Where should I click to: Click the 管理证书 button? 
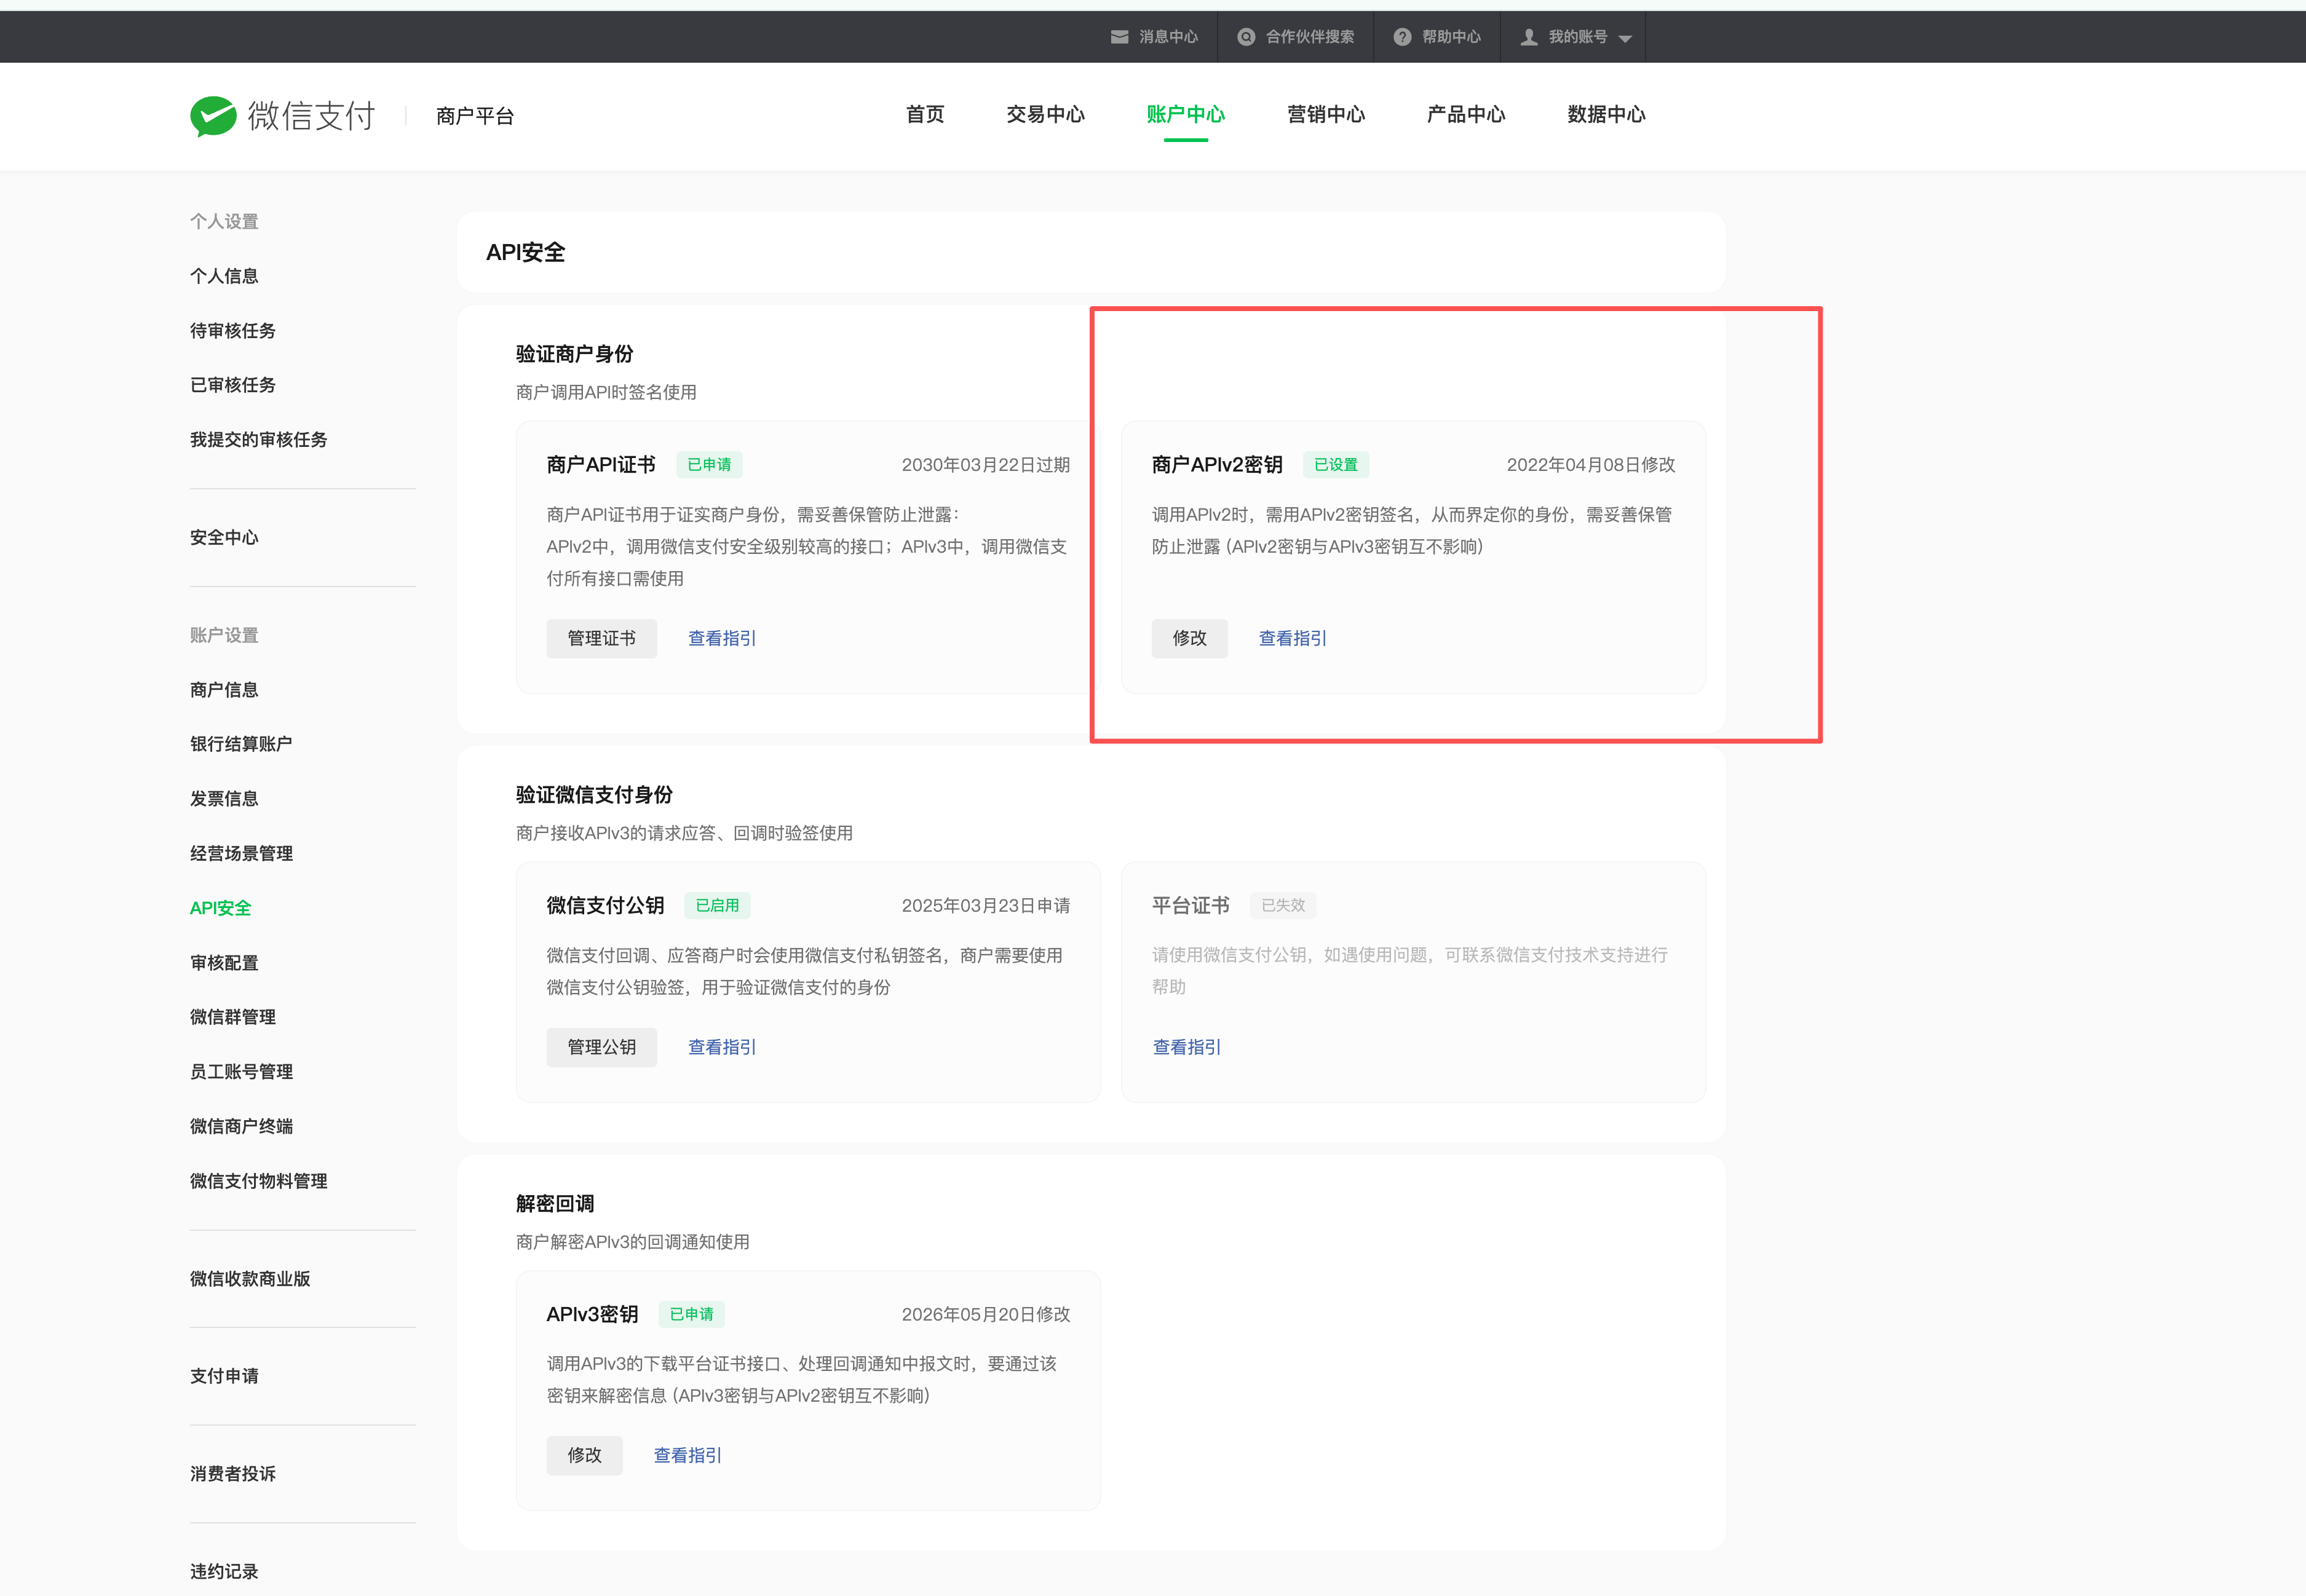(601, 638)
